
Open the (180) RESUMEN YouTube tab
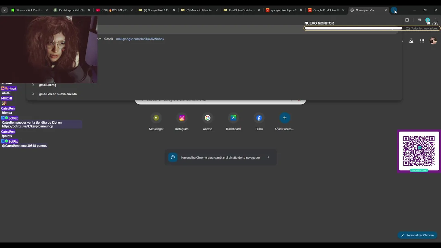[114, 10]
